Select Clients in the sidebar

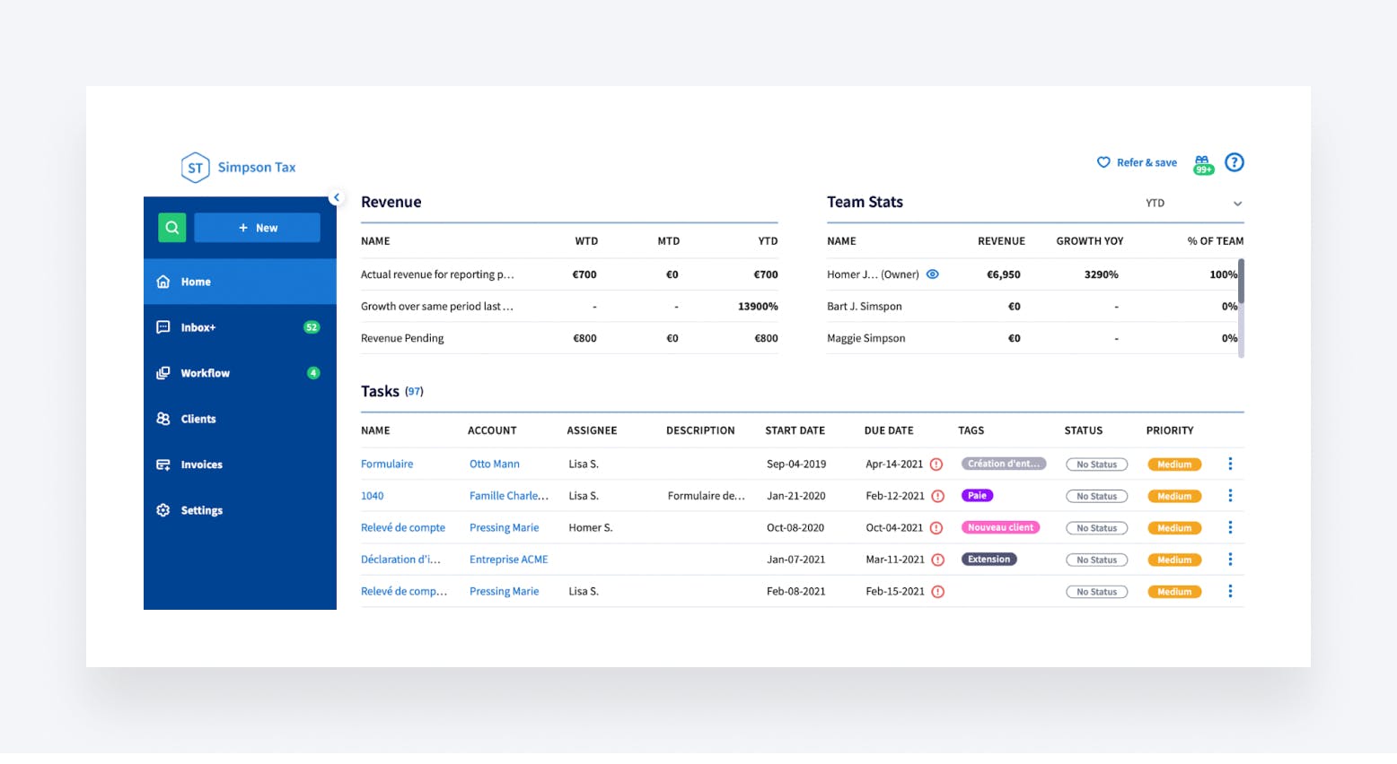(x=198, y=419)
